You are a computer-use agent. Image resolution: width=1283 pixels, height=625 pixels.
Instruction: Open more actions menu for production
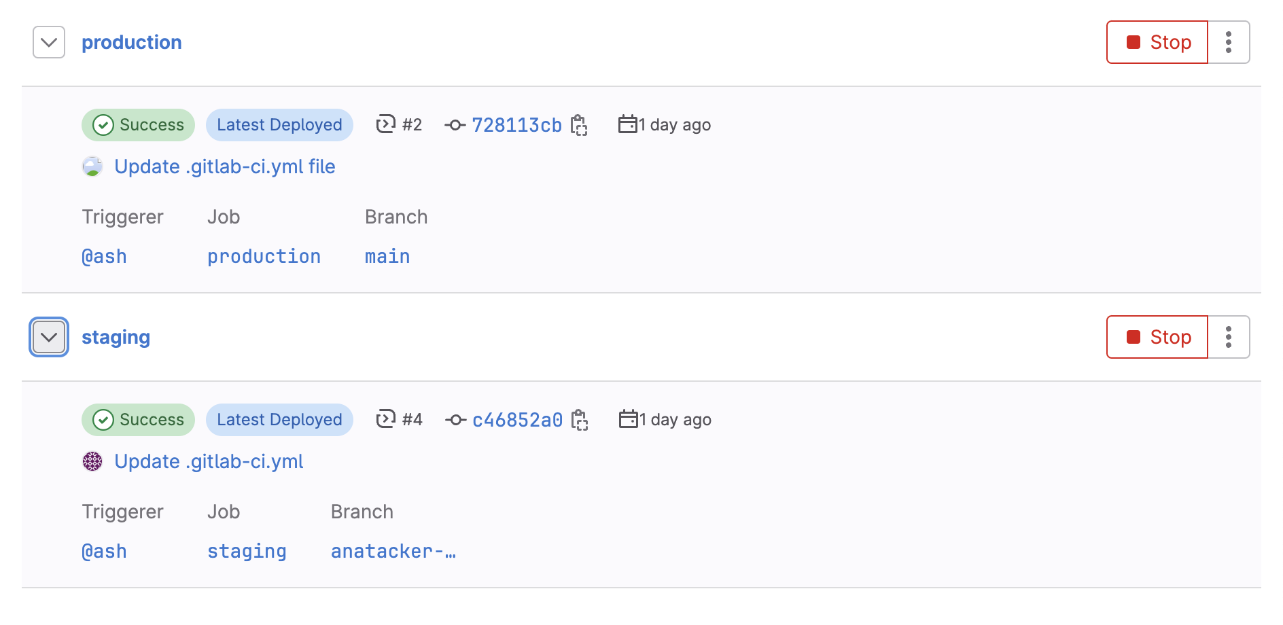[1229, 42]
